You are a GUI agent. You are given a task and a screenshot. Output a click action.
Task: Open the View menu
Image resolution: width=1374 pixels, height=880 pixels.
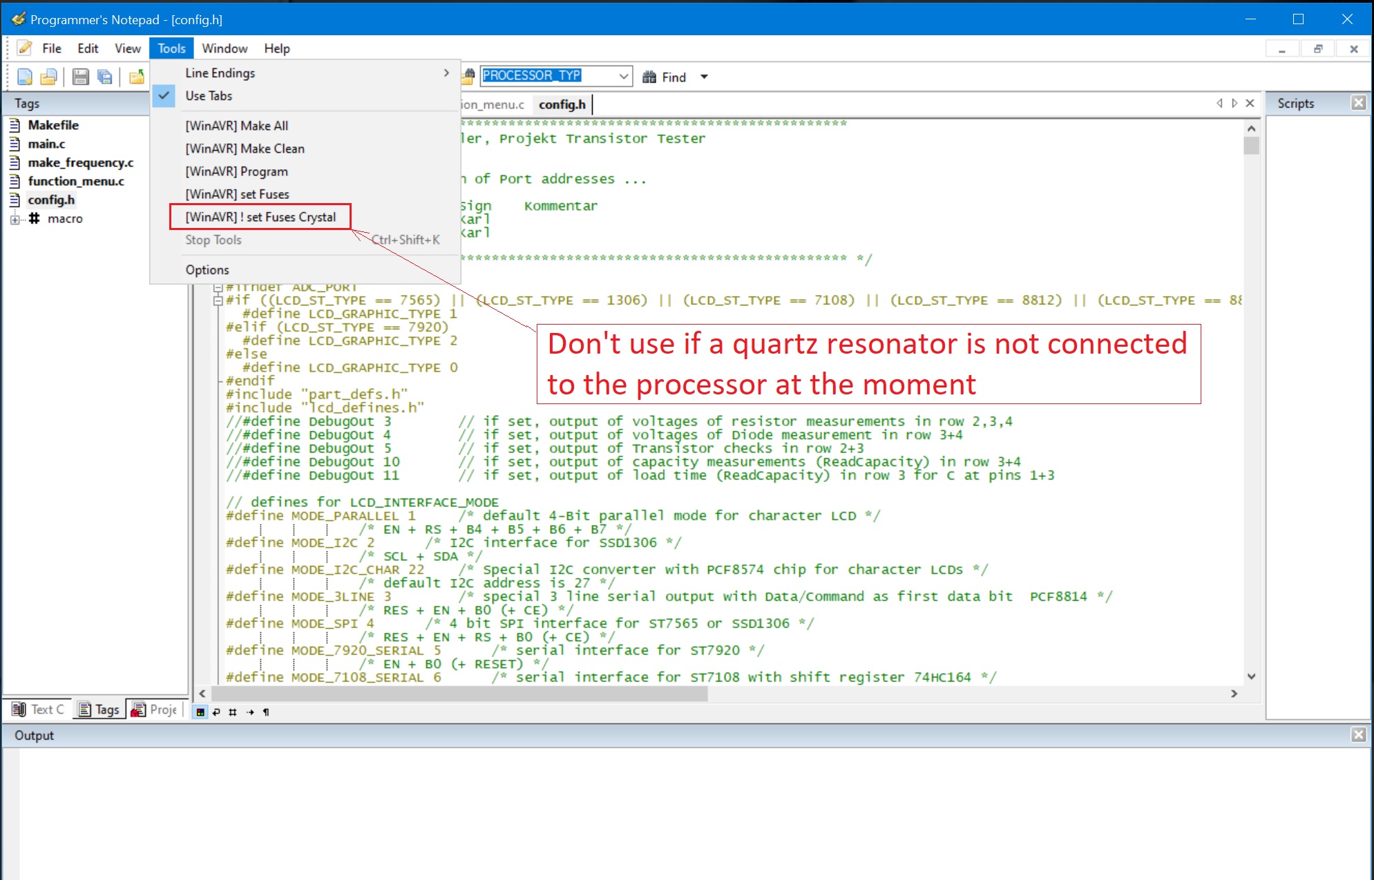coord(128,48)
